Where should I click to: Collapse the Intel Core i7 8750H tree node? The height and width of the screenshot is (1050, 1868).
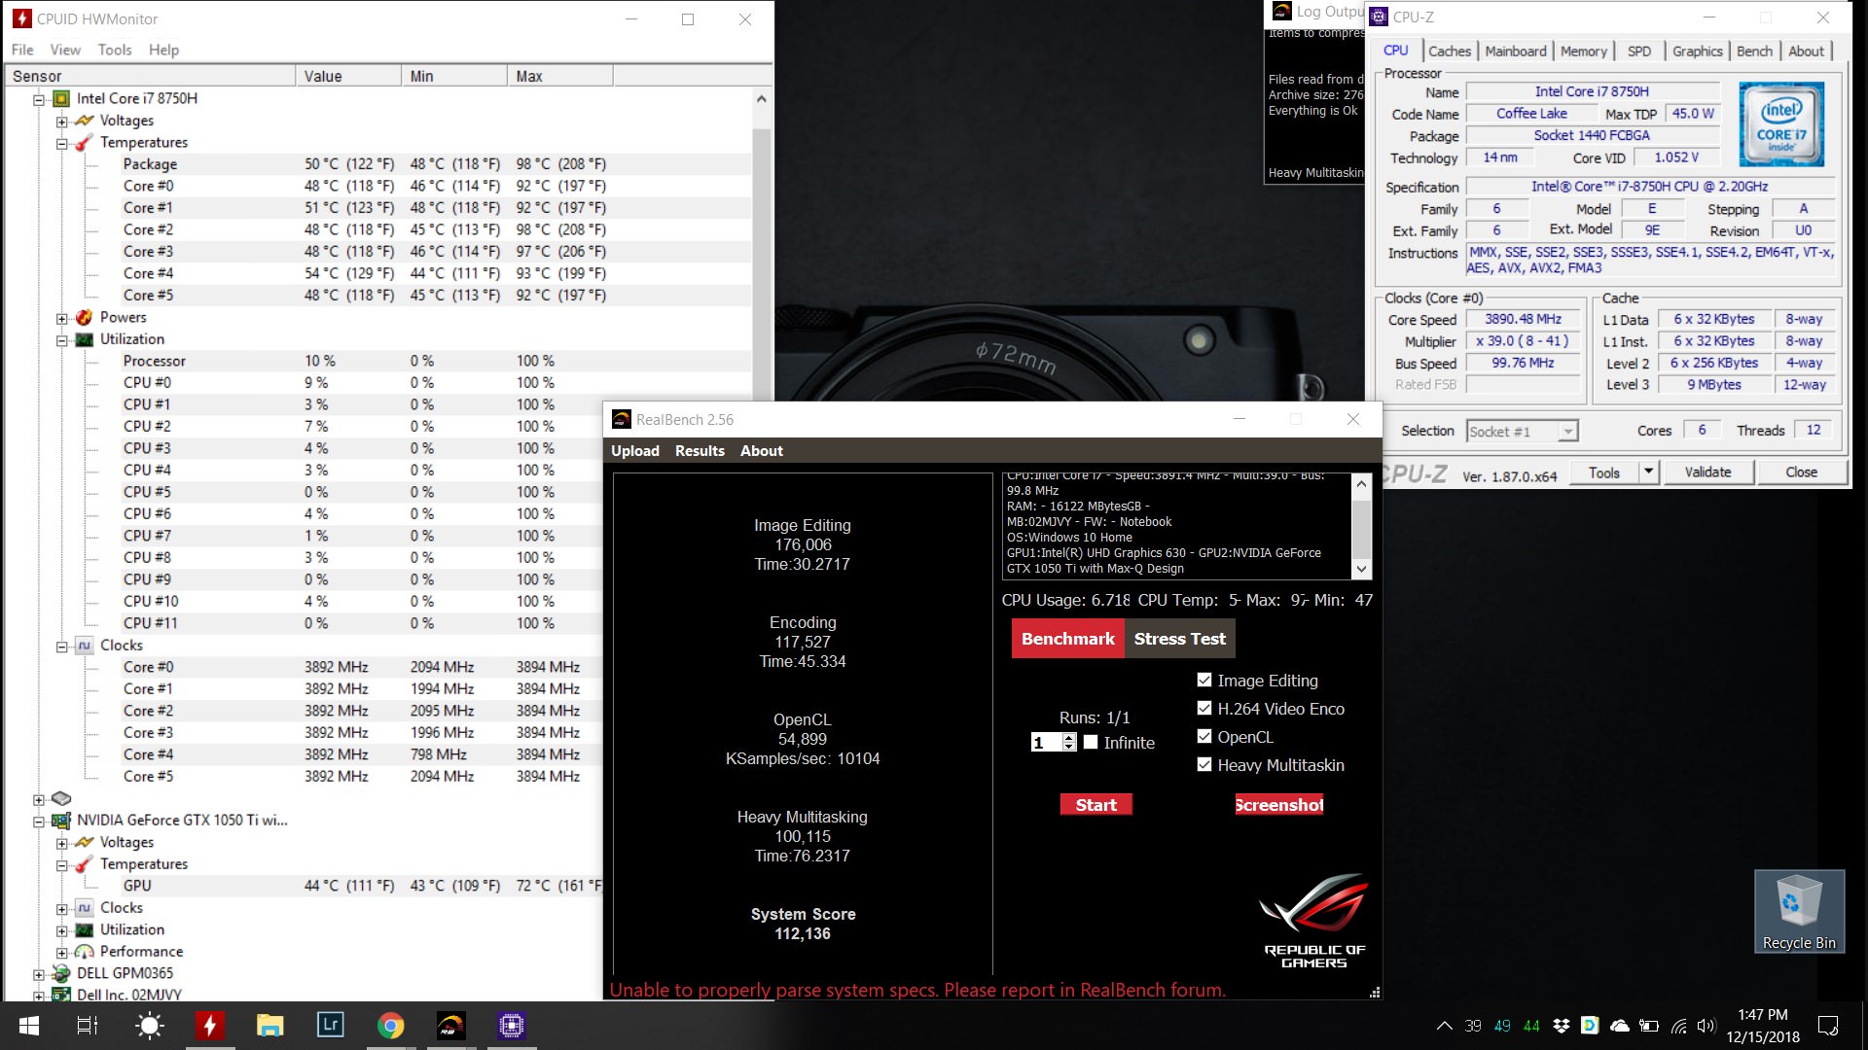point(39,99)
